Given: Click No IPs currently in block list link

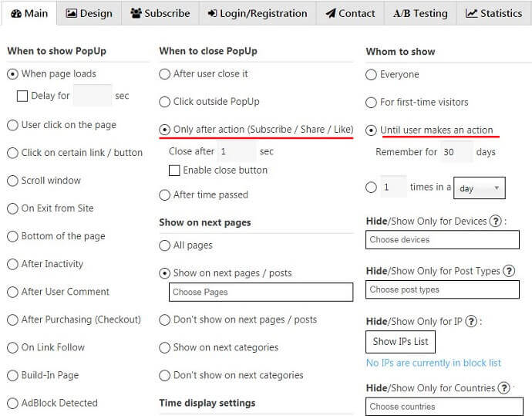Looking at the screenshot, I should [433, 363].
